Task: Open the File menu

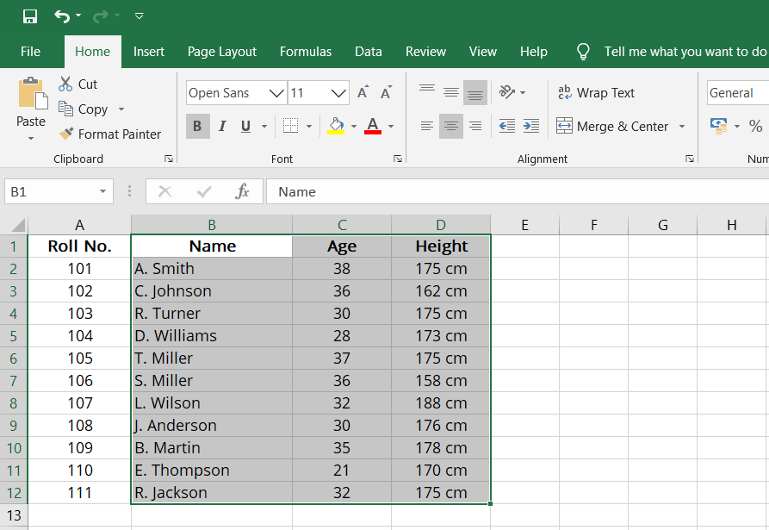Action: (x=30, y=52)
